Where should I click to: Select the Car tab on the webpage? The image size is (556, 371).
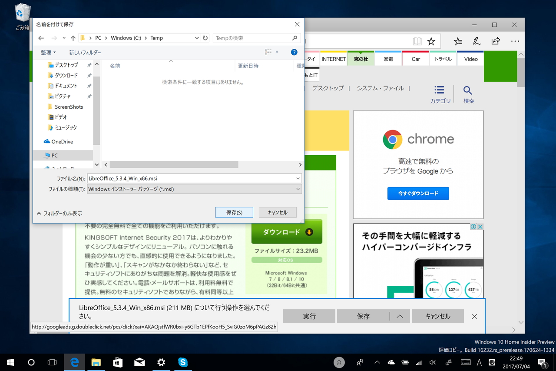click(415, 59)
